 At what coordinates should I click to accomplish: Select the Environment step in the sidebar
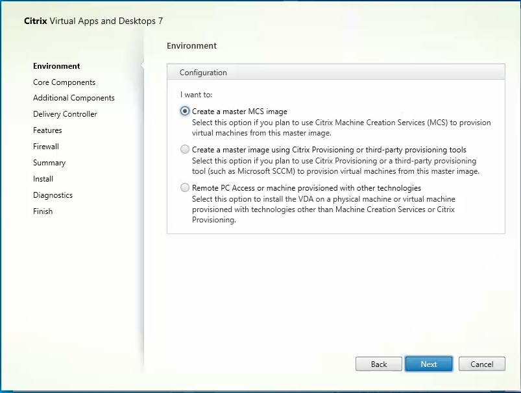point(56,65)
